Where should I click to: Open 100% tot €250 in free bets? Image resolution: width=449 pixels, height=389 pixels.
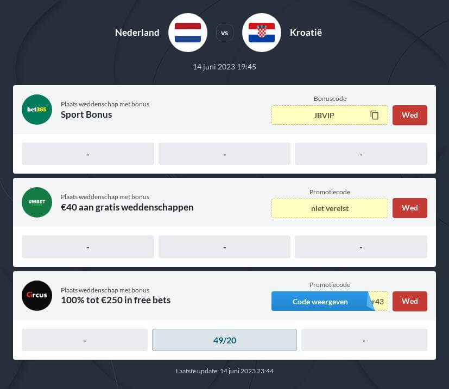116,300
